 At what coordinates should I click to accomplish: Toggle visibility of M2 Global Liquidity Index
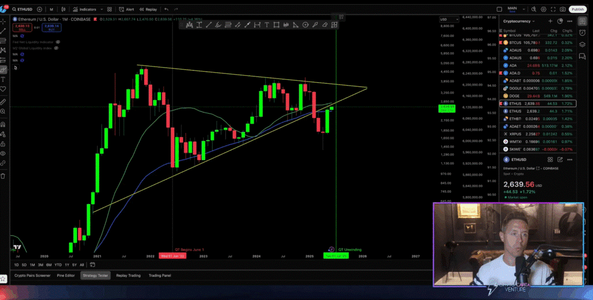(56, 49)
